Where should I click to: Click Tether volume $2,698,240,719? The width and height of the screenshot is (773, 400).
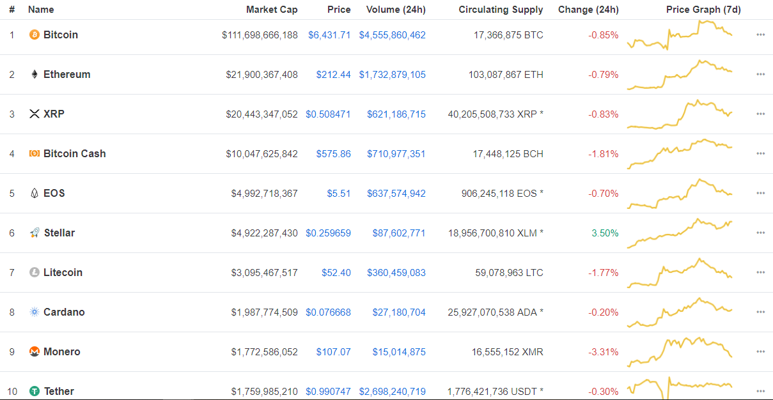(393, 392)
